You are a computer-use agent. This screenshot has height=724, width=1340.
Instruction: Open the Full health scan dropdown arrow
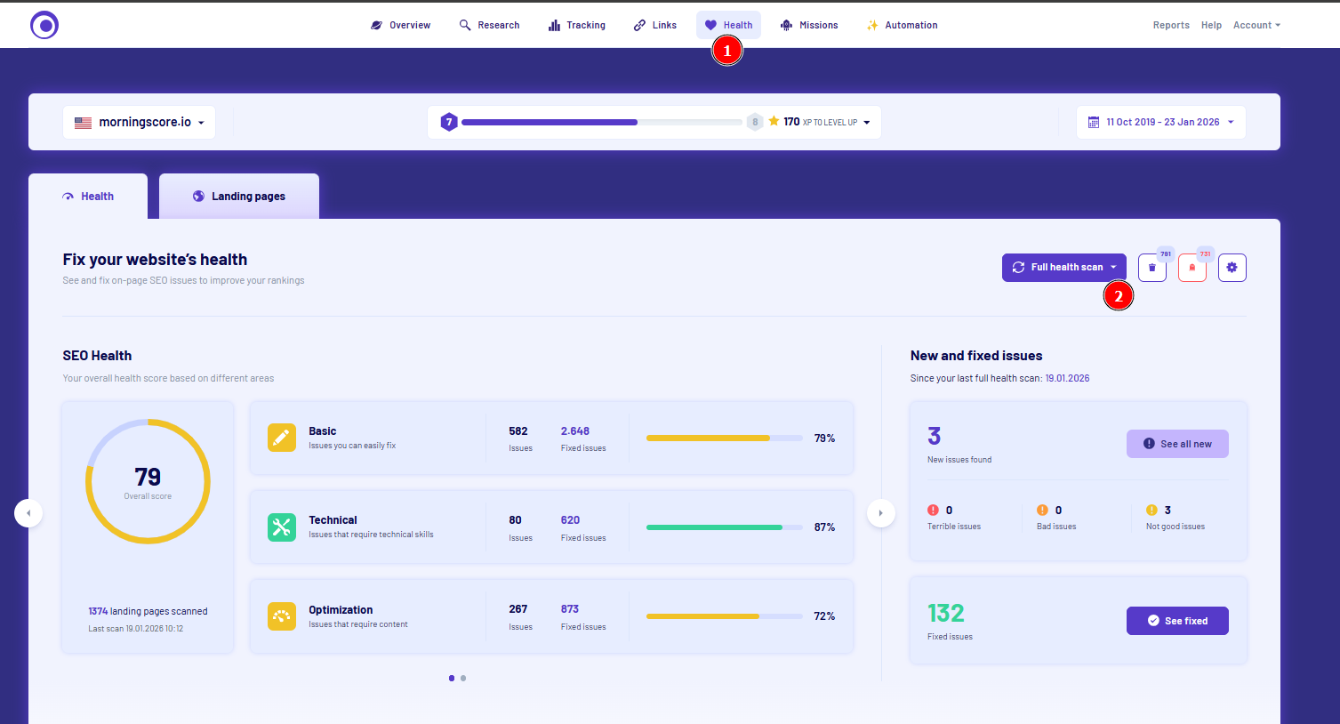[x=1113, y=267]
